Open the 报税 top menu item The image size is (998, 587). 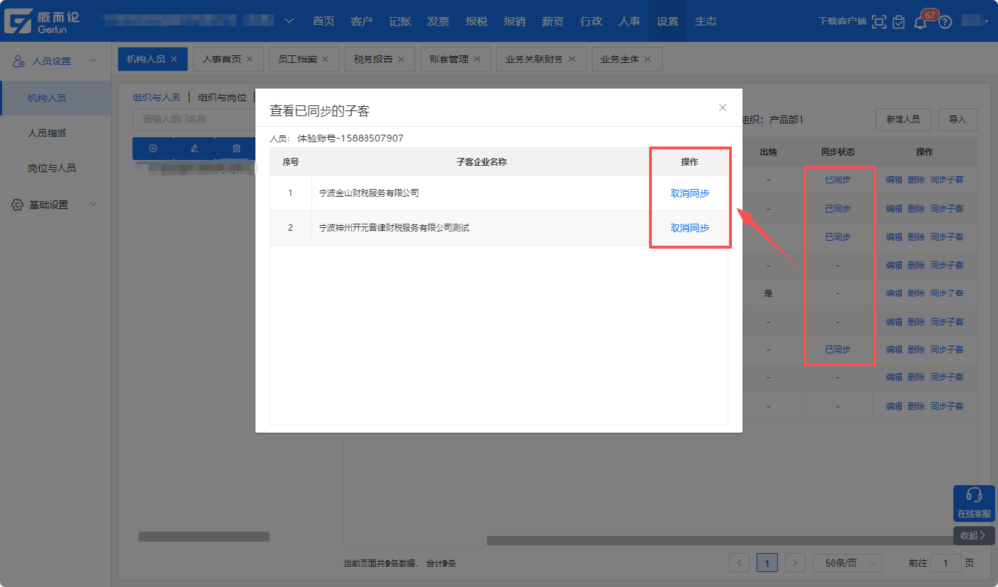(477, 21)
